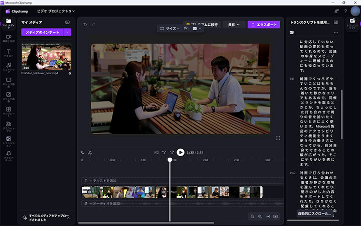Open the Record & create sidebar tab
Screen dimensions: 361x226
point(9,39)
